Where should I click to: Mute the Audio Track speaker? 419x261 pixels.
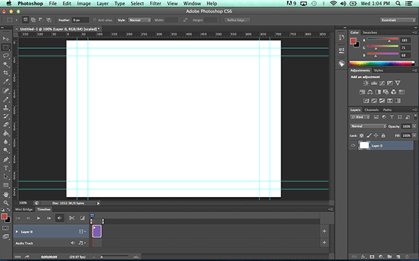(x=73, y=243)
